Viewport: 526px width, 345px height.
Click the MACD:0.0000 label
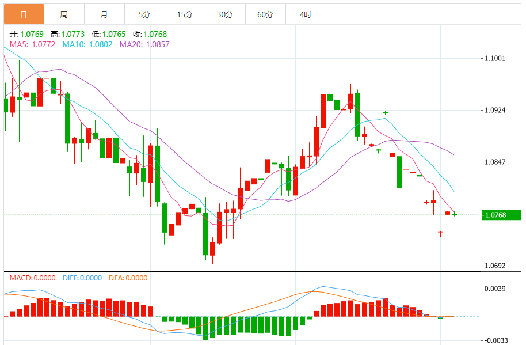click(x=33, y=278)
